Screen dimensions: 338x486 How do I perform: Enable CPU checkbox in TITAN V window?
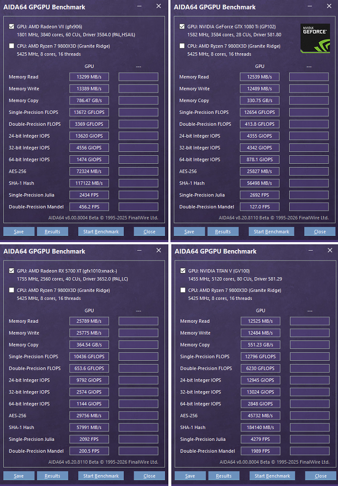click(x=183, y=290)
